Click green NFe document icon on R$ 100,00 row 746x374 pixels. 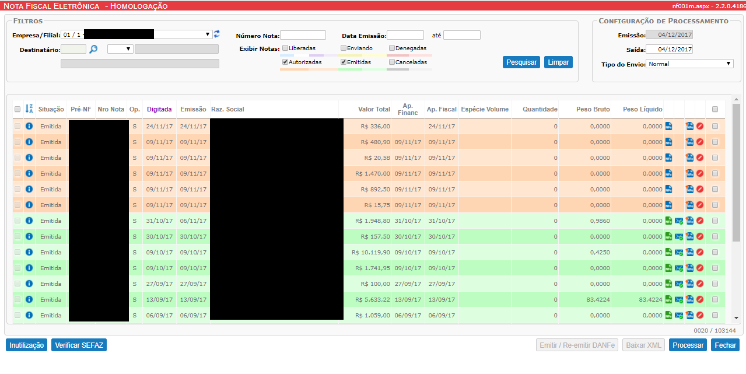[668, 284]
